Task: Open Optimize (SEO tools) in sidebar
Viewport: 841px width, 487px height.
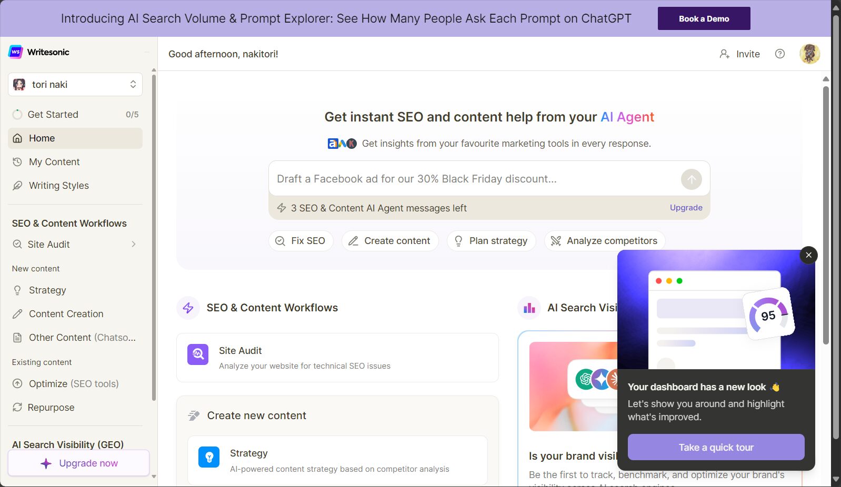Action: [75, 384]
